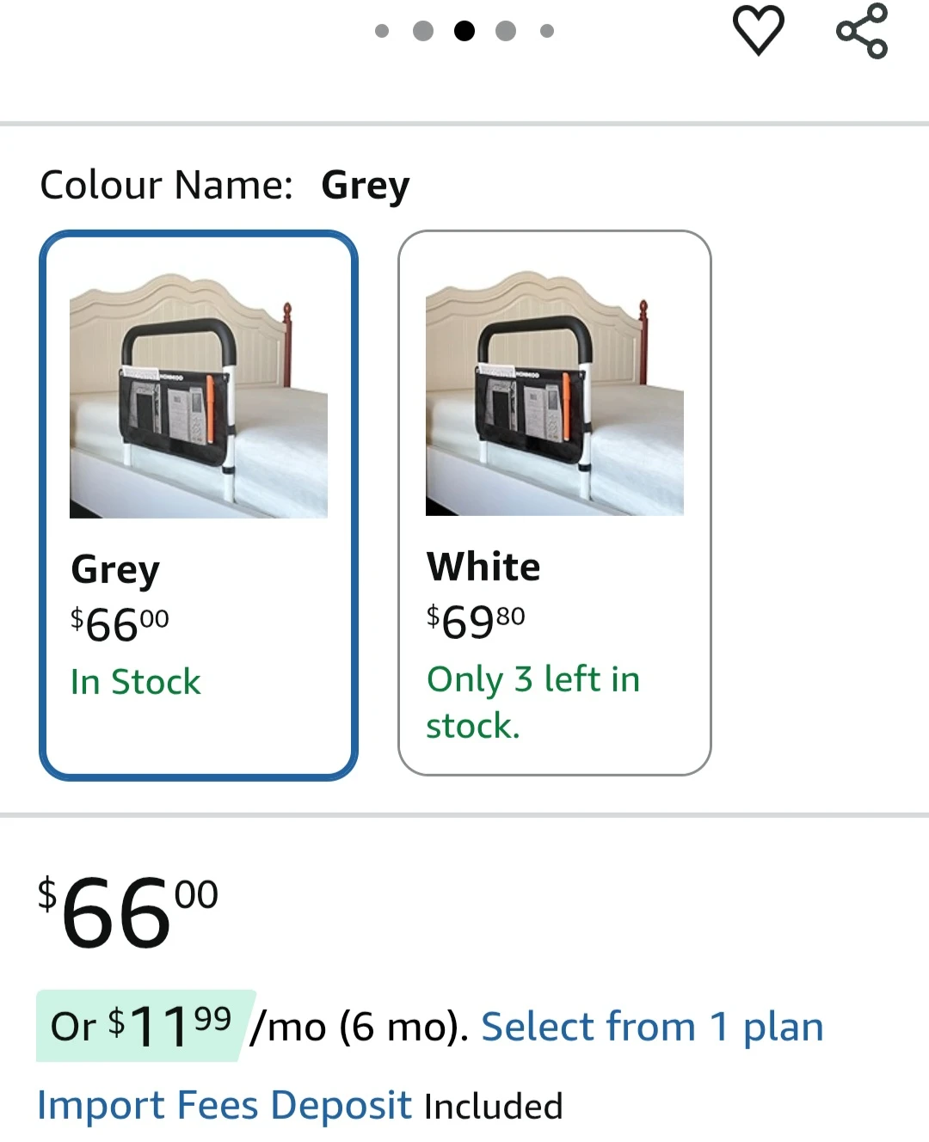929x1142 pixels.
Task: Tap the 'Colour Name: Grey' label
Action: (225, 185)
